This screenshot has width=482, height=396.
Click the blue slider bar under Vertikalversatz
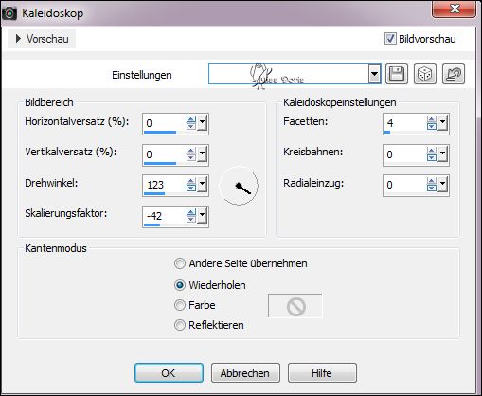tap(160, 163)
